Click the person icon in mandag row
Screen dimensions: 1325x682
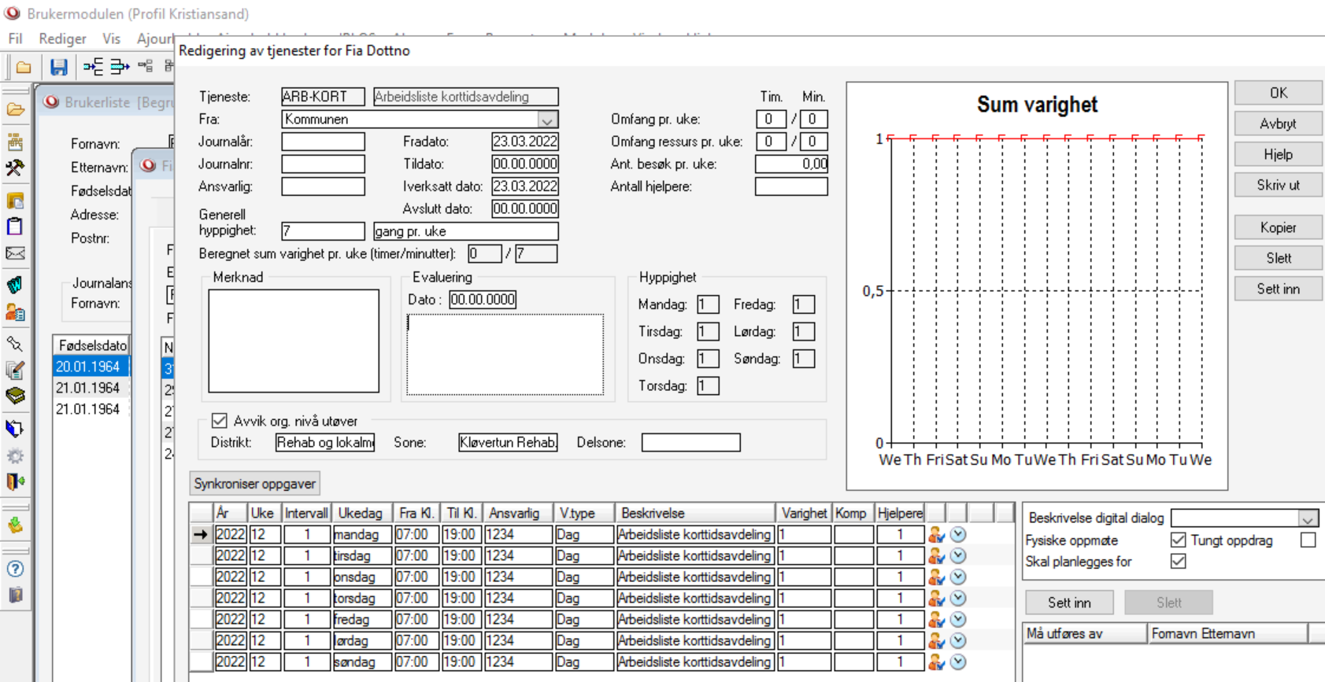936,535
